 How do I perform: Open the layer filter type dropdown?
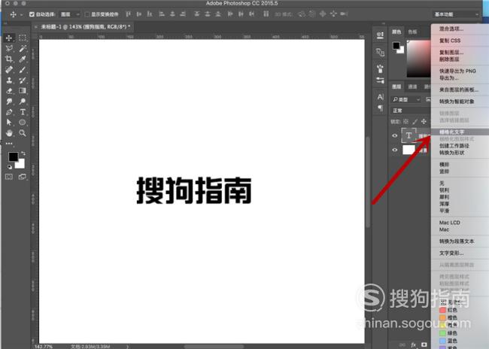point(406,99)
